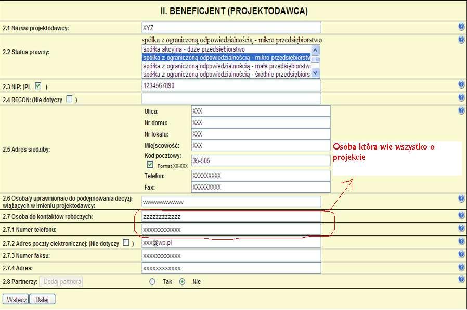This screenshot has height=310, width=467.
Task: Click help icon in 2.4 REGON row
Action: click(x=461, y=97)
